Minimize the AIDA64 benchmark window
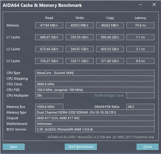The width and height of the screenshot is (161, 154). pos(140,4)
